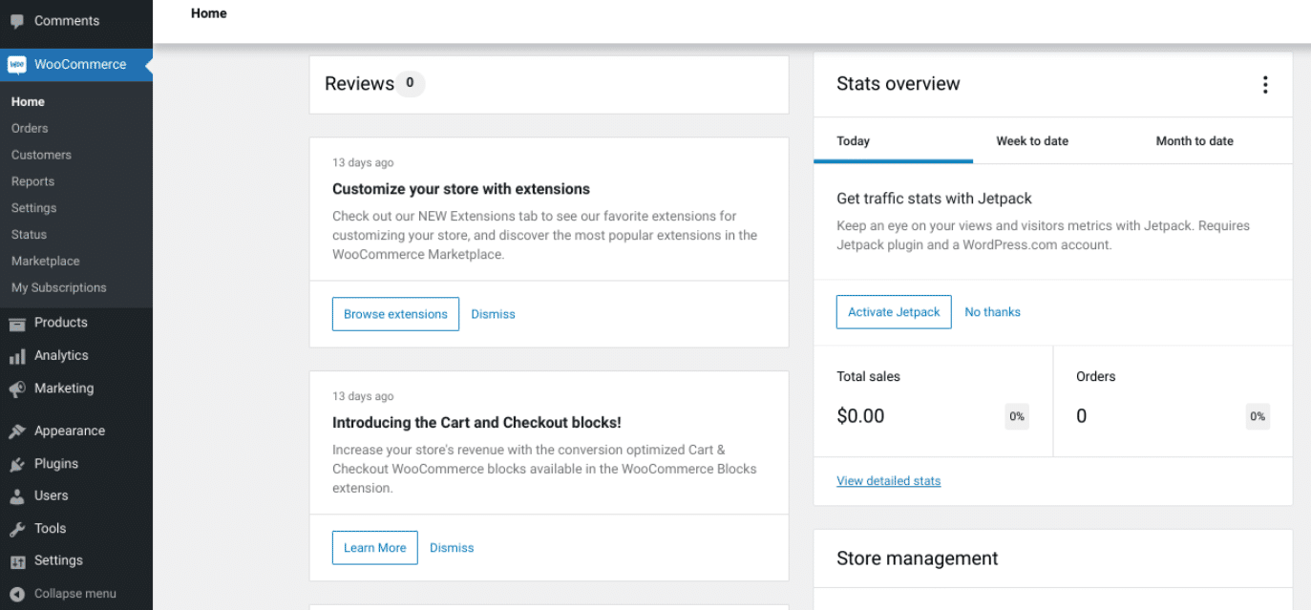The height and width of the screenshot is (610, 1311).
Task: Switch to the Week to date tab
Action: tap(1031, 140)
